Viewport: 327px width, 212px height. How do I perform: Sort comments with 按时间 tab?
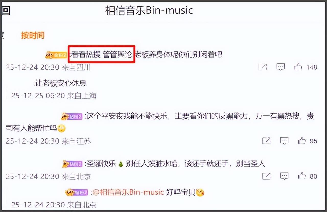pos(33,35)
